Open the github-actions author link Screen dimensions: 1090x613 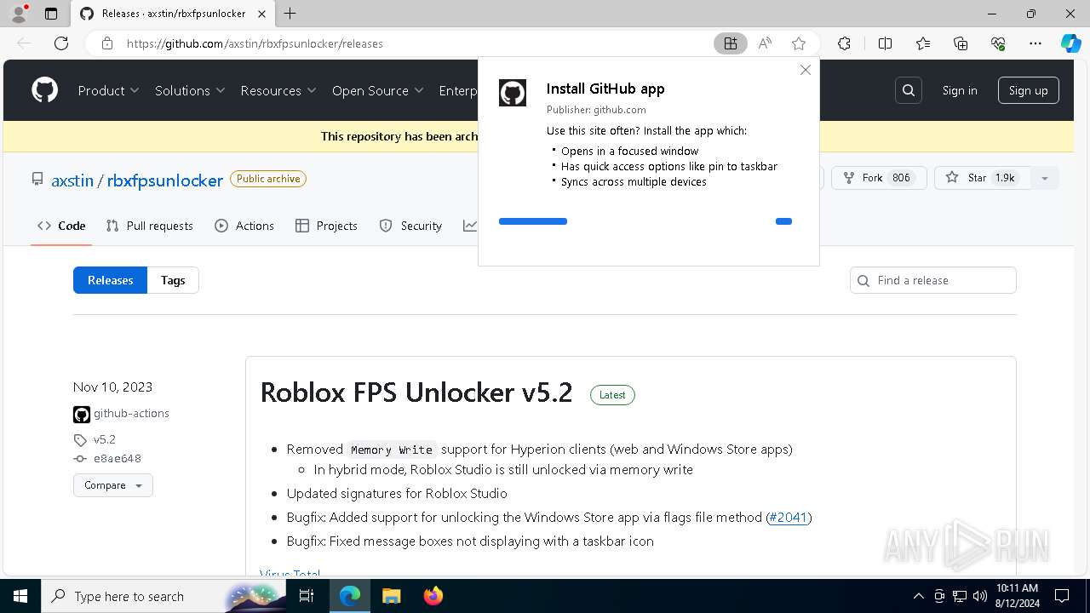(x=131, y=414)
